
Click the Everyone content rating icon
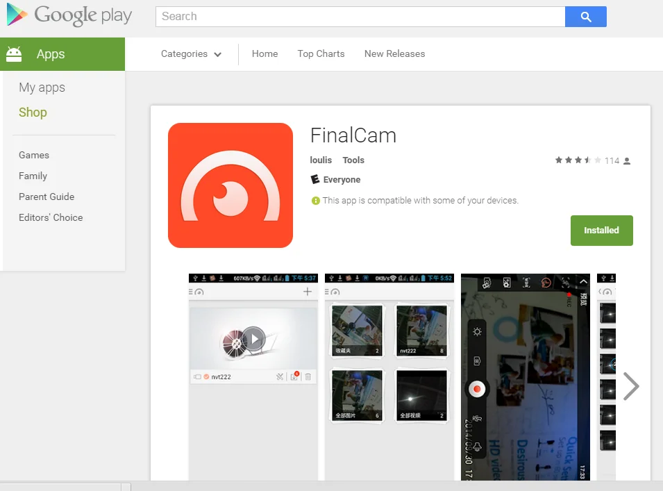click(x=315, y=179)
